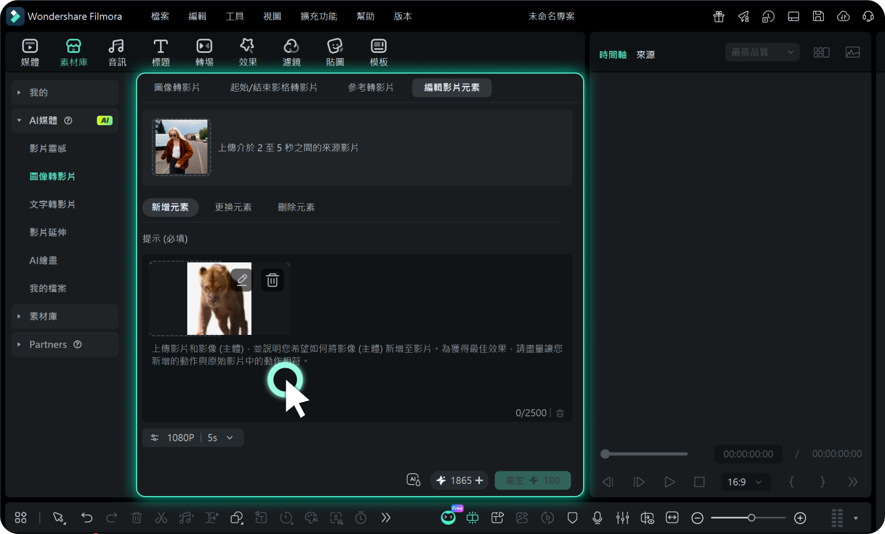885x534 pixels.
Task: Open the 編輯 menu
Action: pyautogui.click(x=198, y=16)
